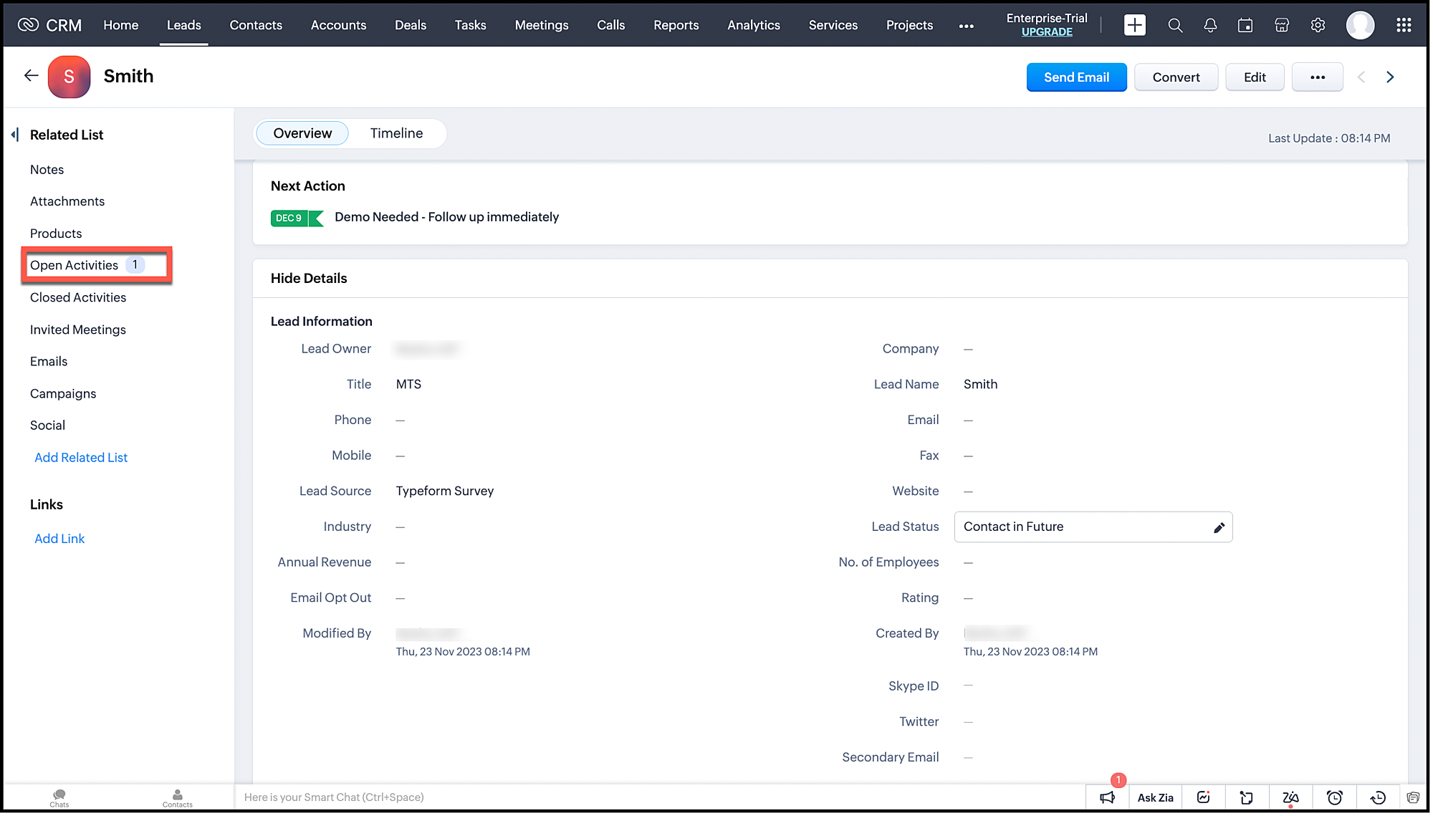
Task: Open the Deals module tab
Action: tap(411, 25)
